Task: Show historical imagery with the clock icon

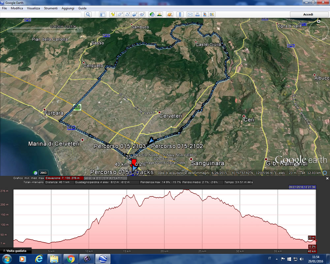Action: coord(152,15)
